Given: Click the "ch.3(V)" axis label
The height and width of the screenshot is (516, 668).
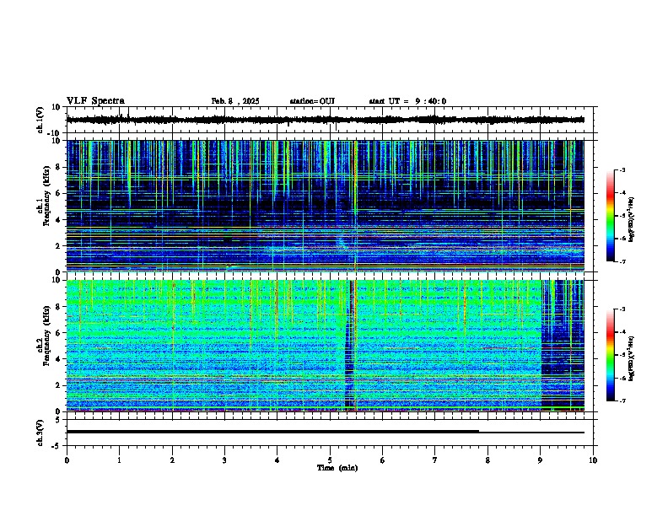Looking at the screenshot, I should (x=40, y=433).
